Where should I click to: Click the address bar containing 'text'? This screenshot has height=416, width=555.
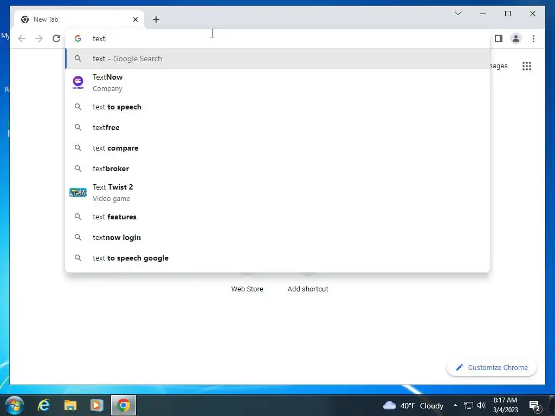click(x=278, y=38)
